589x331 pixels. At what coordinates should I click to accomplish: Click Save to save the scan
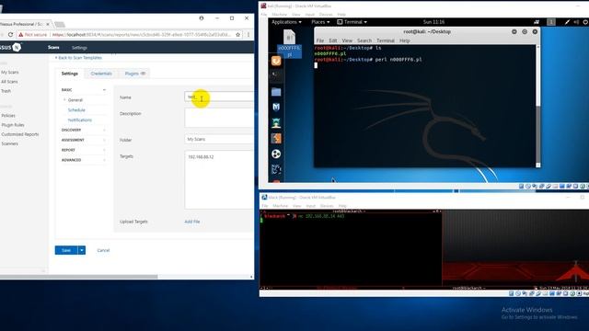(66, 250)
